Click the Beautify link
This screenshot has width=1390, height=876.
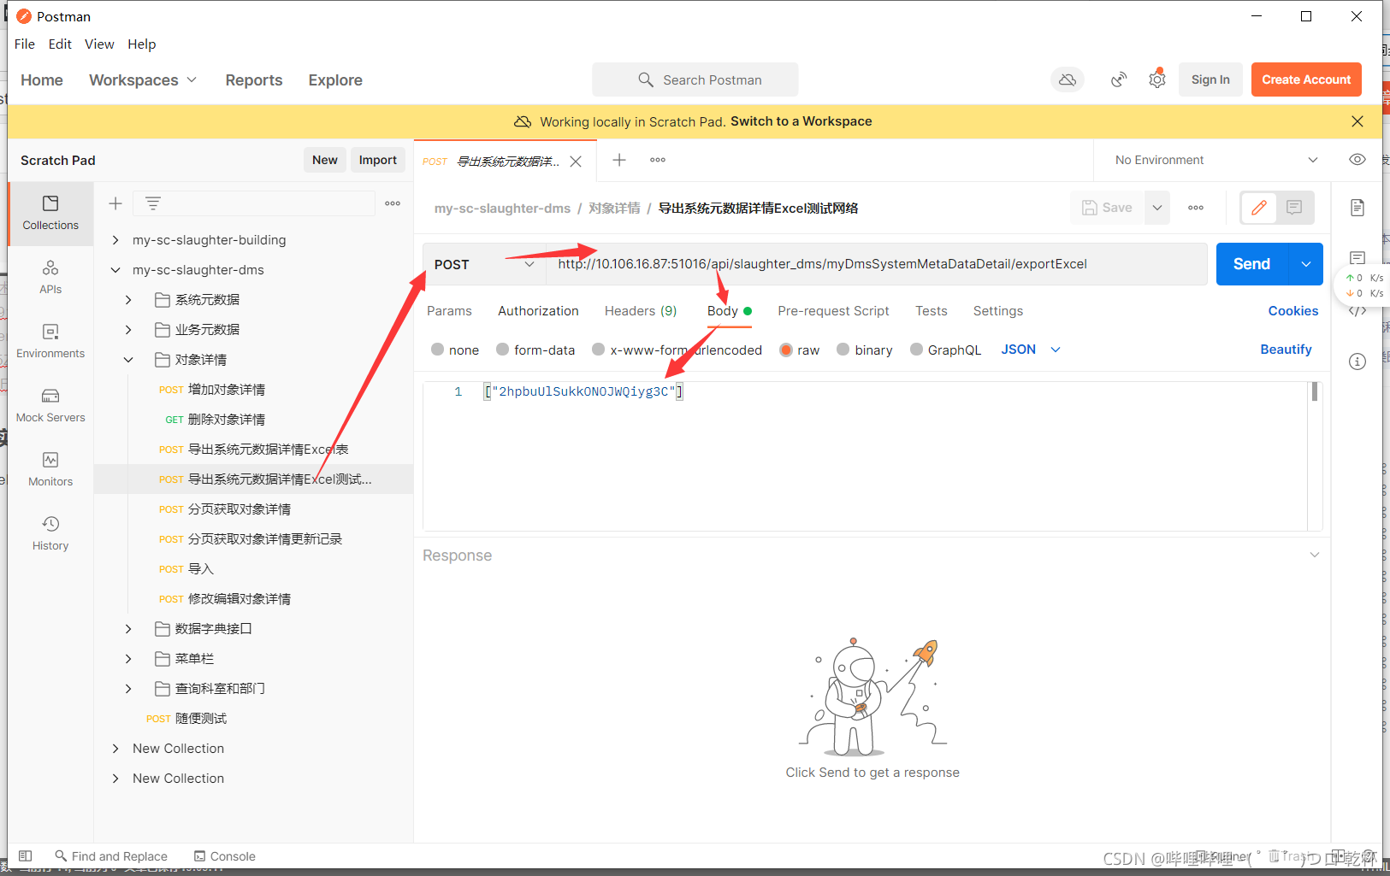pyautogui.click(x=1286, y=350)
